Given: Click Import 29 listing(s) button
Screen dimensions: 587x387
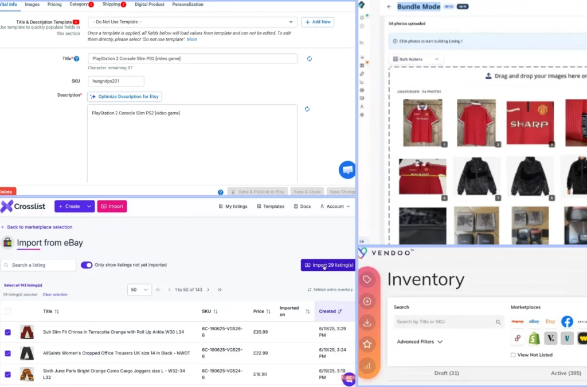Looking at the screenshot, I should [328, 265].
